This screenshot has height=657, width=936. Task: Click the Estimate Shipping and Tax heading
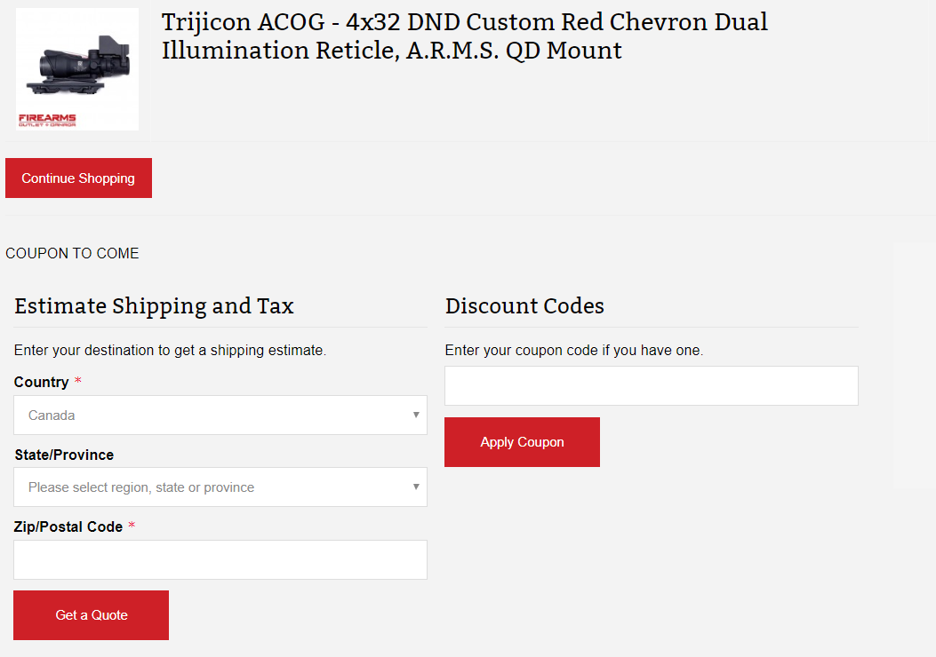(154, 307)
